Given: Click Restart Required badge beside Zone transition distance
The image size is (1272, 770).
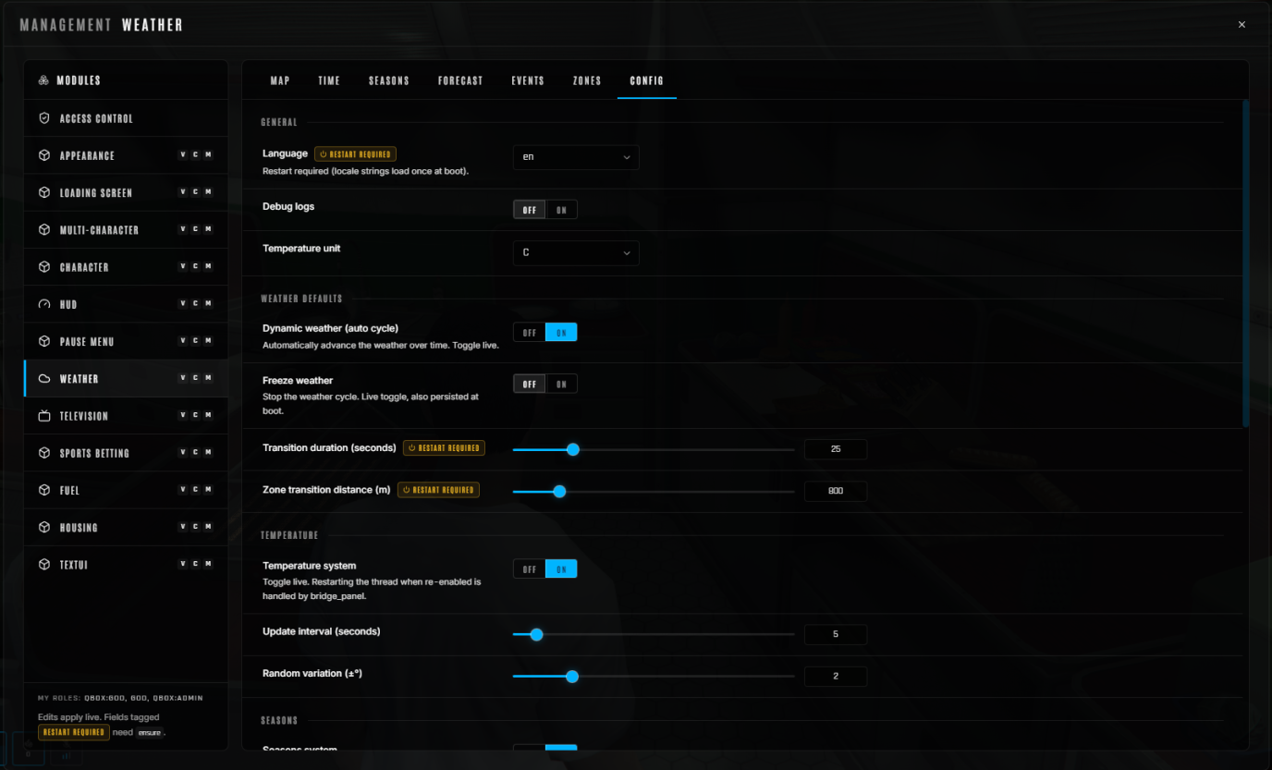Looking at the screenshot, I should tap(439, 490).
